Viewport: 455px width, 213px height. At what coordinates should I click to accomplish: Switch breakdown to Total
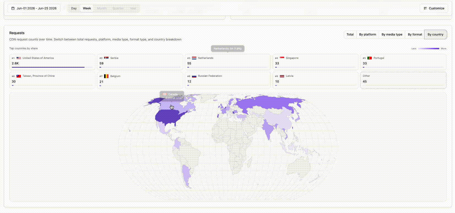pyautogui.click(x=350, y=34)
